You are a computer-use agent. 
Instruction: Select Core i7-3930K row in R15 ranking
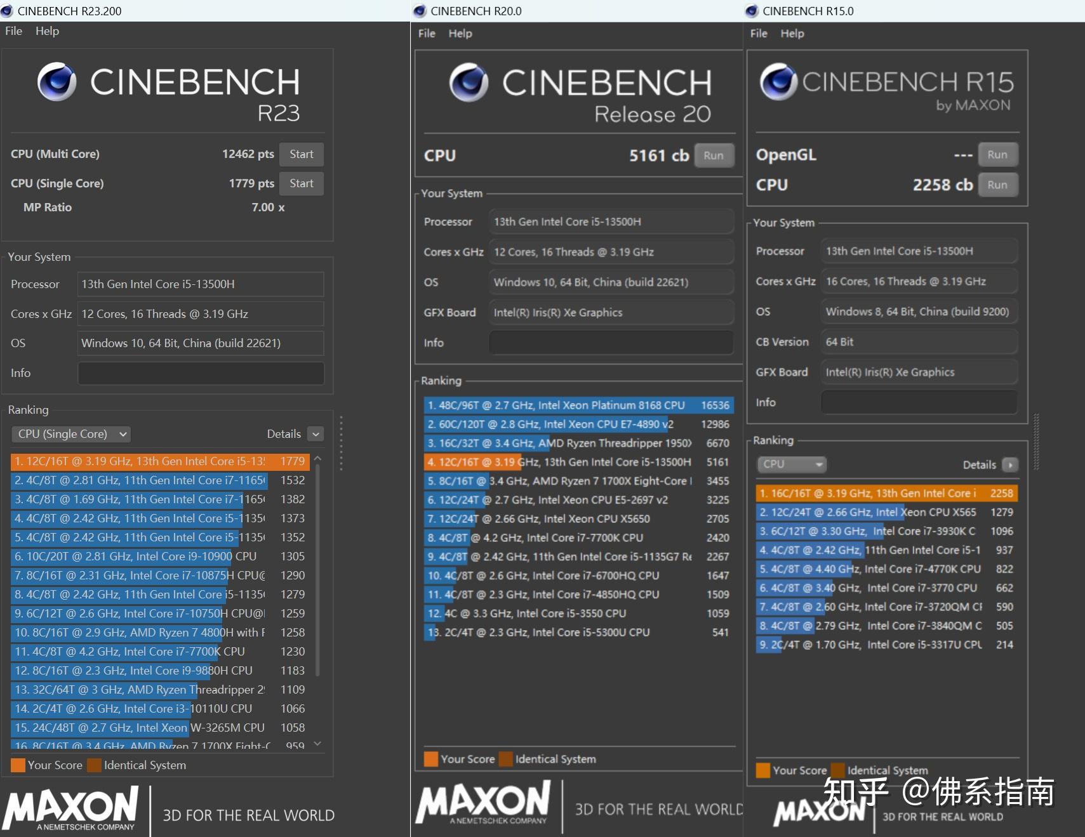887,531
